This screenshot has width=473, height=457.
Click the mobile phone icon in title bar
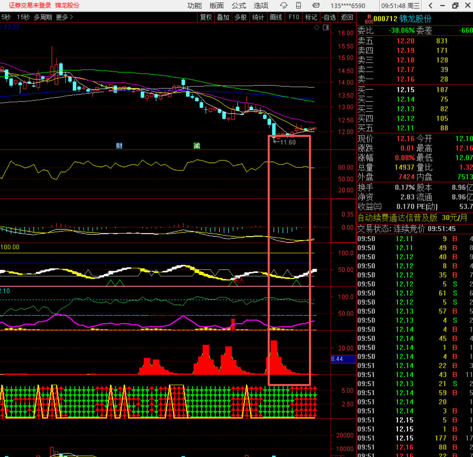coord(299,5)
